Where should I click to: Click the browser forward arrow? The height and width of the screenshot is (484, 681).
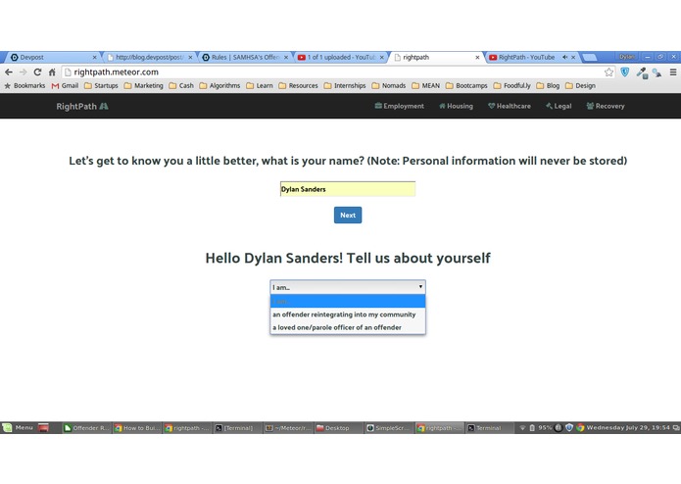point(23,73)
